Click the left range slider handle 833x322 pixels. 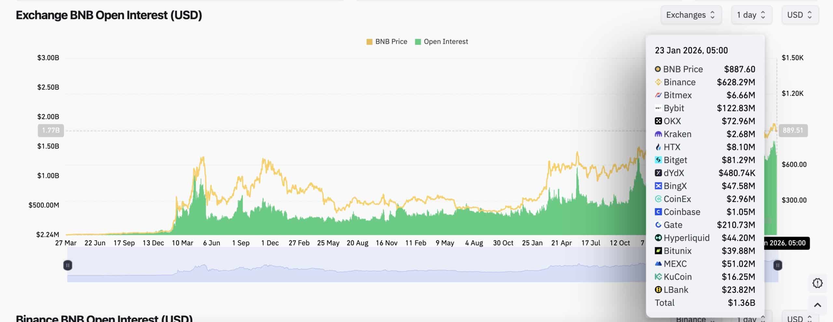coord(68,265)
